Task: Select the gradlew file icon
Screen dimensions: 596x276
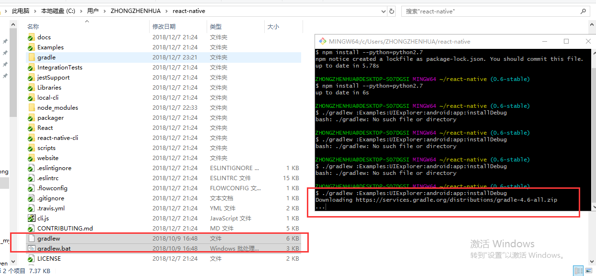Action: click(x=31, y=239)
